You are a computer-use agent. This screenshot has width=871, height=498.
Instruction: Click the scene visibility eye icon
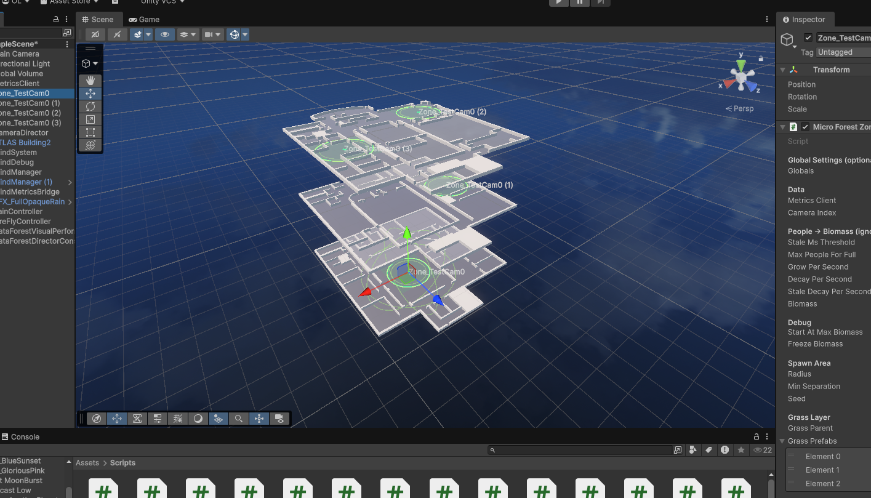(165, 34)
